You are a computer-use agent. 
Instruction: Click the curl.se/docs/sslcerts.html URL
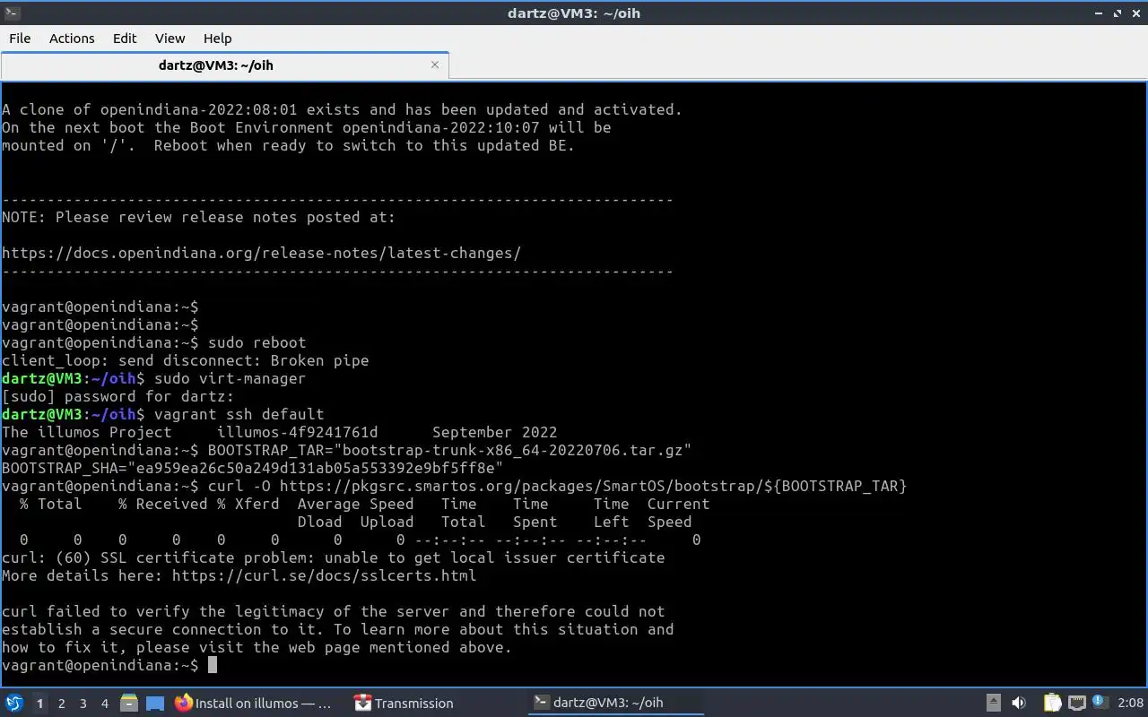pyautogui.click(x=324, y=575)
